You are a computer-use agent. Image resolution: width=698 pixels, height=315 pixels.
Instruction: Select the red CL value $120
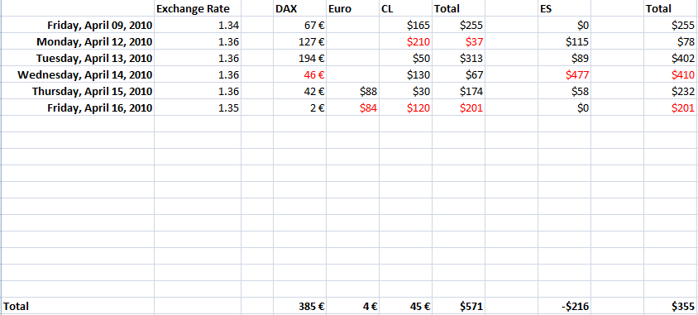pos(405,107)
